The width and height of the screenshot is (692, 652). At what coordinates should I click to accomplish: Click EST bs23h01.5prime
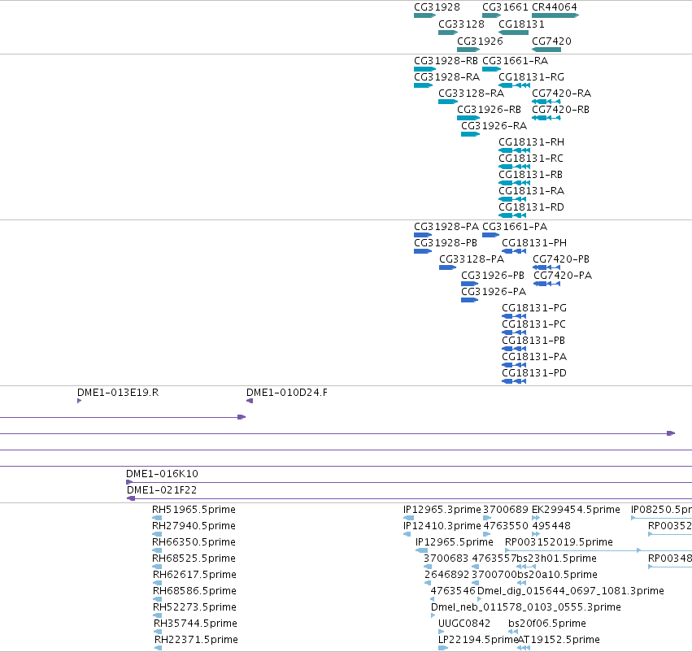click(x=525, y=567)
